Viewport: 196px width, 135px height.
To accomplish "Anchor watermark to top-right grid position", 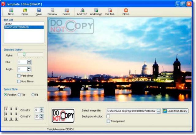I will tap(16, 109).
